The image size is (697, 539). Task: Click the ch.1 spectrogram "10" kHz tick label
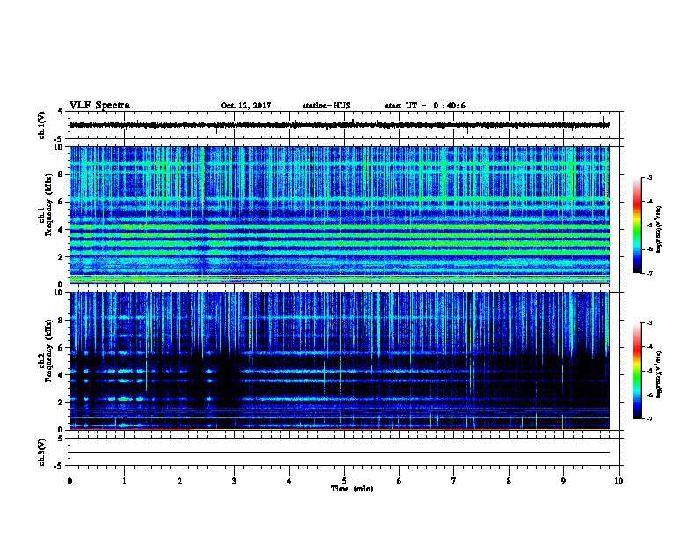coord(60,147)
